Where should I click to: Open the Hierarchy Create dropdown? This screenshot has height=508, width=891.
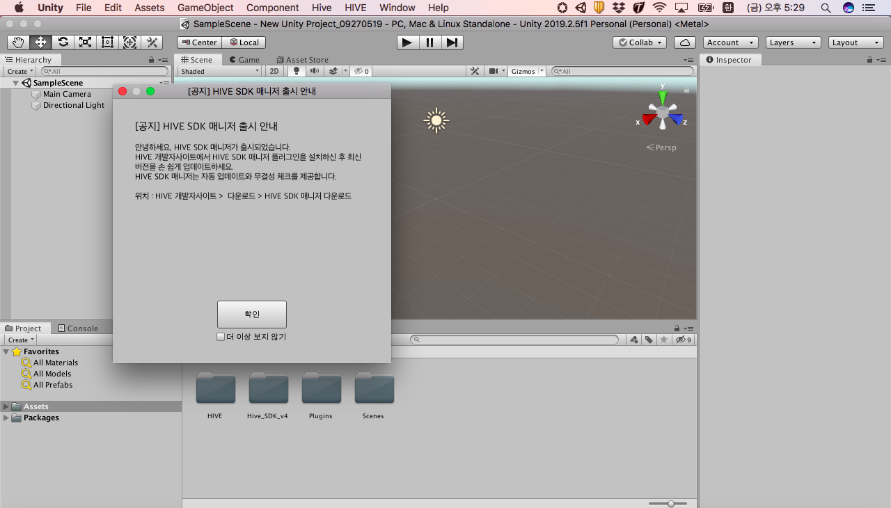coord(20,71)
